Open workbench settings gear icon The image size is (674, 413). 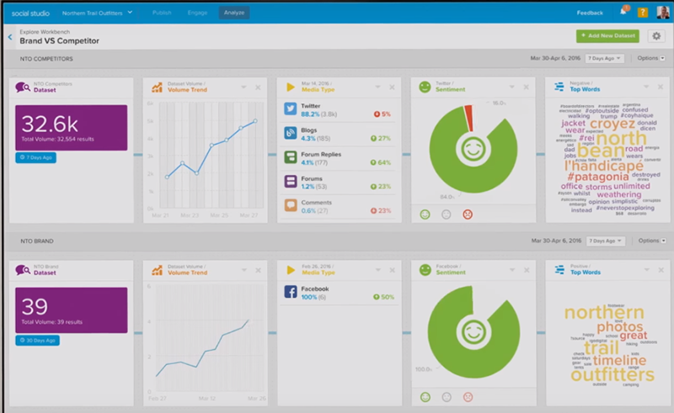[x=656, y=36]
